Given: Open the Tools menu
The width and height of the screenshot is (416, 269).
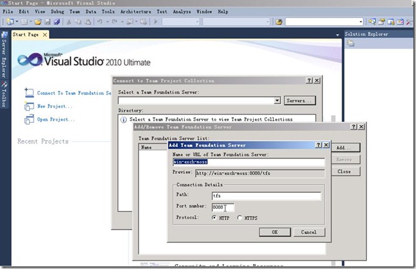Looking at the screenshot, I should pos(108,12).
